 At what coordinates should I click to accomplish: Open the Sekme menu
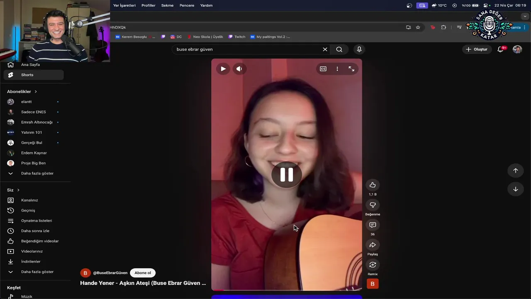(168, 5)
